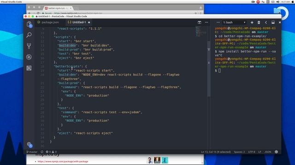Click the Chrome address bar URL
295x165 pixels.
(x=78, y=13)
